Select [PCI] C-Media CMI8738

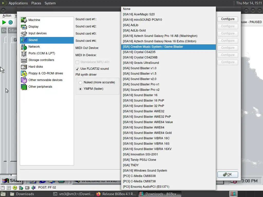pos(168,181)
